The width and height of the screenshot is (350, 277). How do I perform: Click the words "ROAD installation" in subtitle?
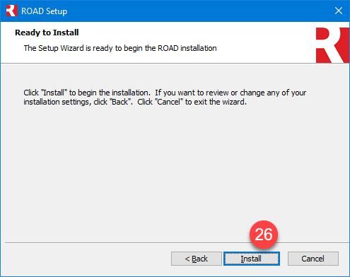(x=187, y=48)
